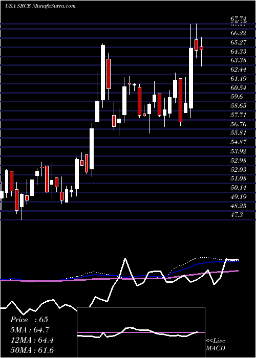Click the 58.65 price axis label
The height and width of the screenshot is (358, 256).
239,106
